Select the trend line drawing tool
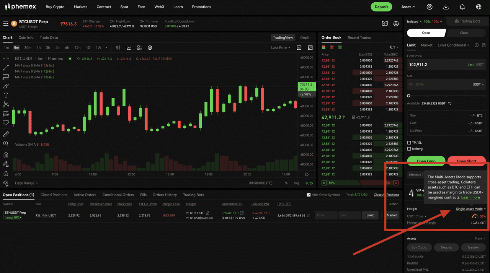Image resolution: width=490 pixels, height=273 pixels. click(6, 68)
